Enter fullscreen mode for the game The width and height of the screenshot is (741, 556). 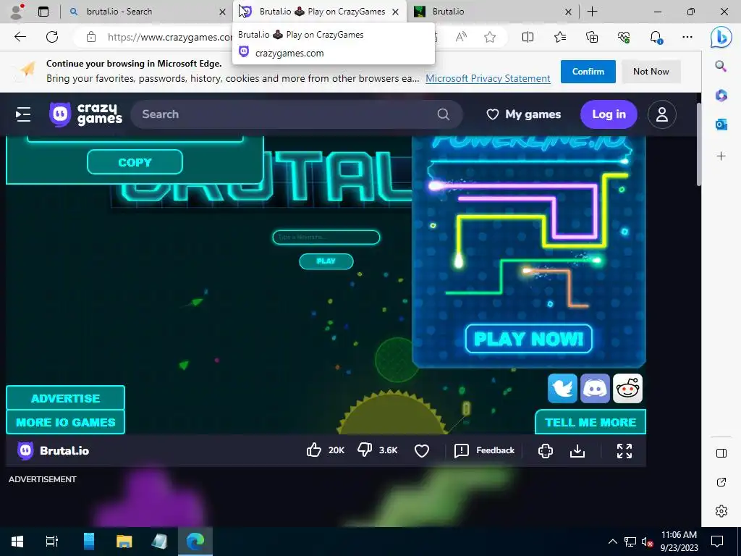point(624,450)
